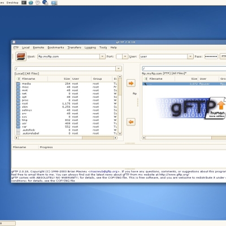Screen dimensions: 226x226
Task: Click the opt folder icon
Action: (x=18, y=97)
